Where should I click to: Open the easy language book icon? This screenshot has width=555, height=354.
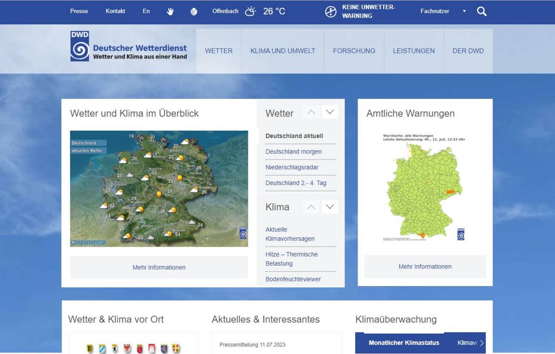pos(194,12)
